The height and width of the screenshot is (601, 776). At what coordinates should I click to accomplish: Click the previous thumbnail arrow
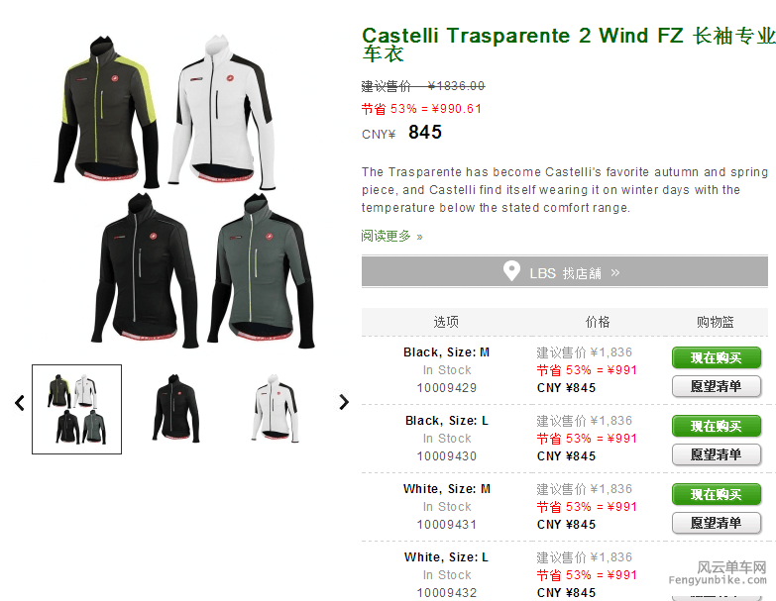tap(20, 403)
